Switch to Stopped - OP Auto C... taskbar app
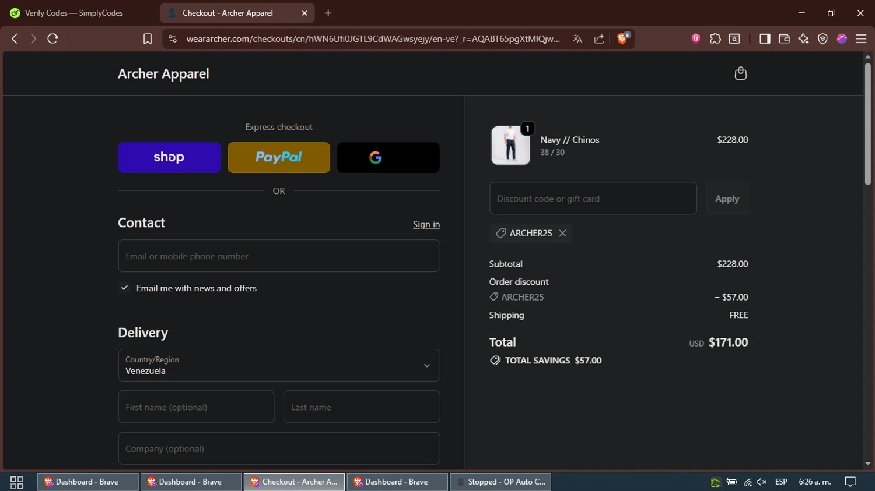Viewport: 875px width, 491px height. (501, 482)
